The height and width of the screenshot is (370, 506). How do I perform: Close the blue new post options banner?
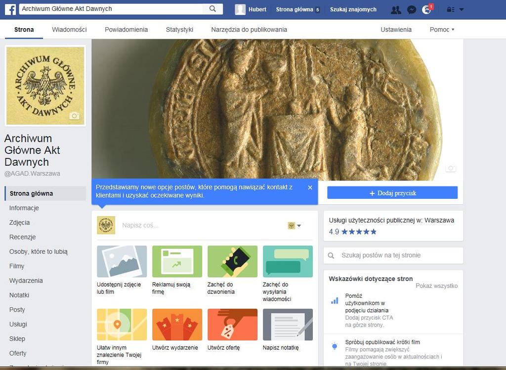(x=310, y=187)
